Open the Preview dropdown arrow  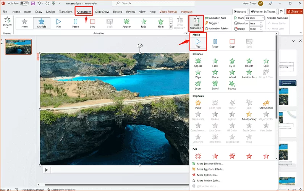point(7,28)
